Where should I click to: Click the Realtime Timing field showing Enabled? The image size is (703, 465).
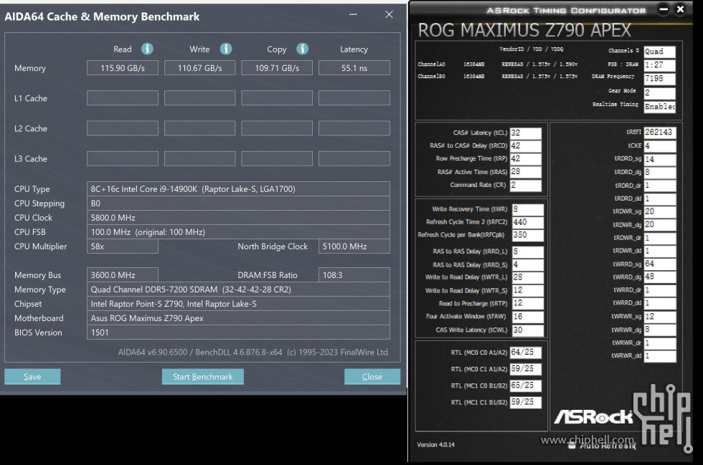point(659,107)
